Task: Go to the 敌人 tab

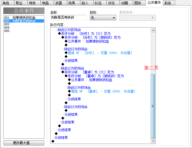Action: click(x=87, y=3)
